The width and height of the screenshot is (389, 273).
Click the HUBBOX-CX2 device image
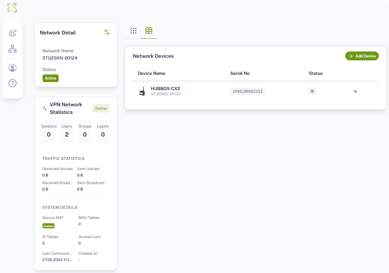point(142,91)
